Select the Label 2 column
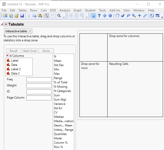The width and height of the screenshot is (164, 150). (x=16, y=69)
